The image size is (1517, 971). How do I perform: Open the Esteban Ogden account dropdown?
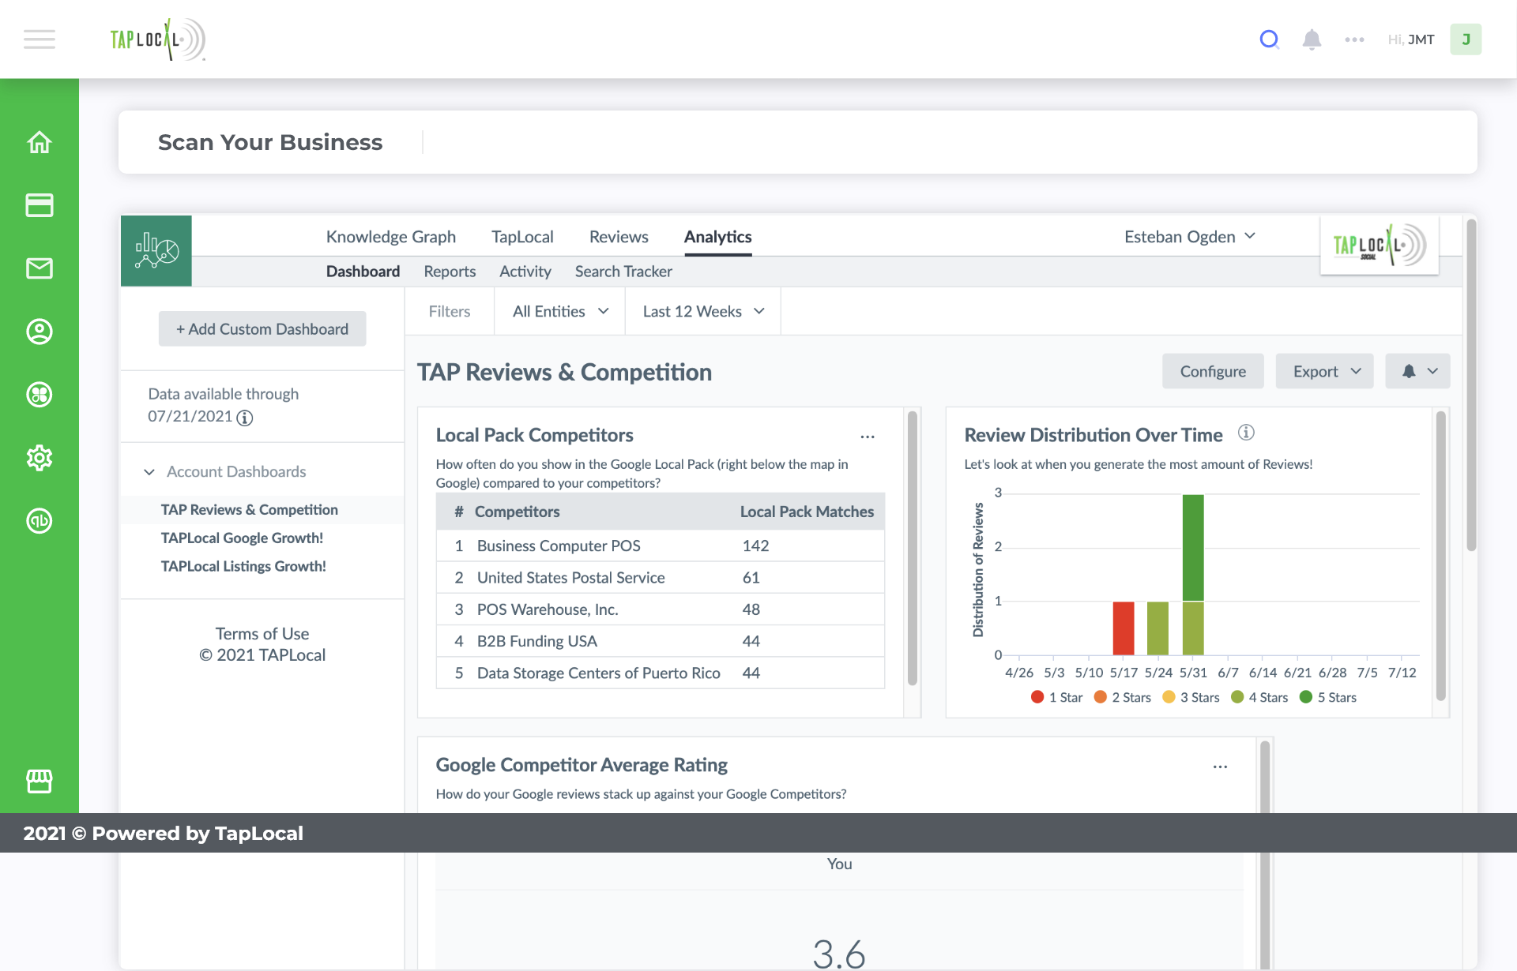click(x=1190, y=237)
